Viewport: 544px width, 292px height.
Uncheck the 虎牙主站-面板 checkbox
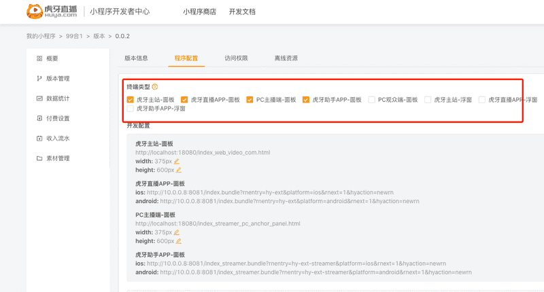131,100
